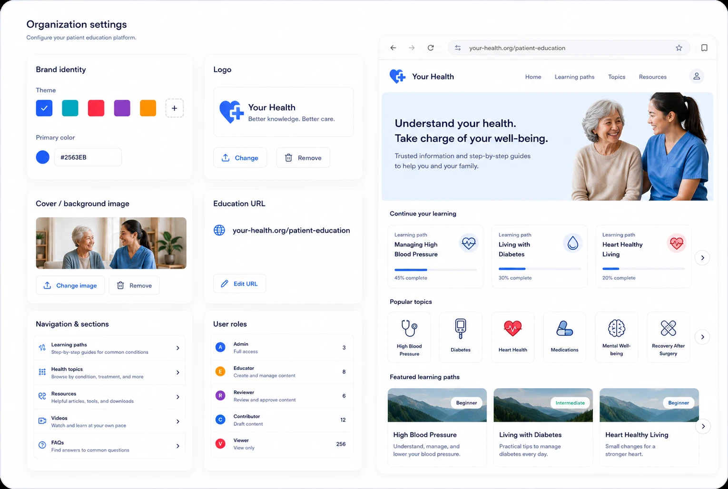Viewport: 728px width, 489px height.
Task: Select the orange theme swatch
Action: point(148,108)
